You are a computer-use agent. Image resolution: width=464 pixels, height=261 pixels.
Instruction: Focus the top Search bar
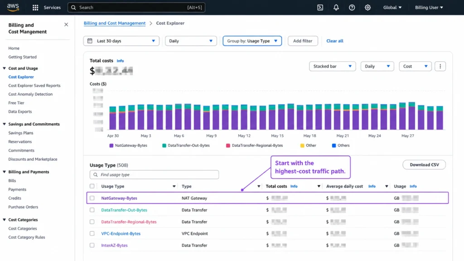coord(136,7)
